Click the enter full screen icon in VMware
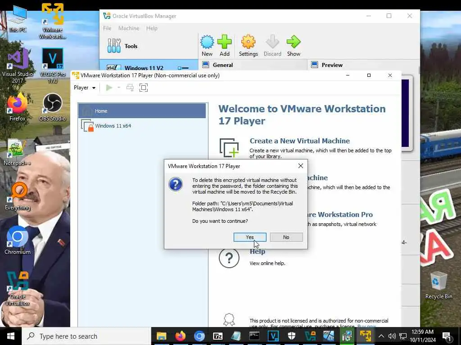The image size is (461, 345). click(x=144, y=88)
